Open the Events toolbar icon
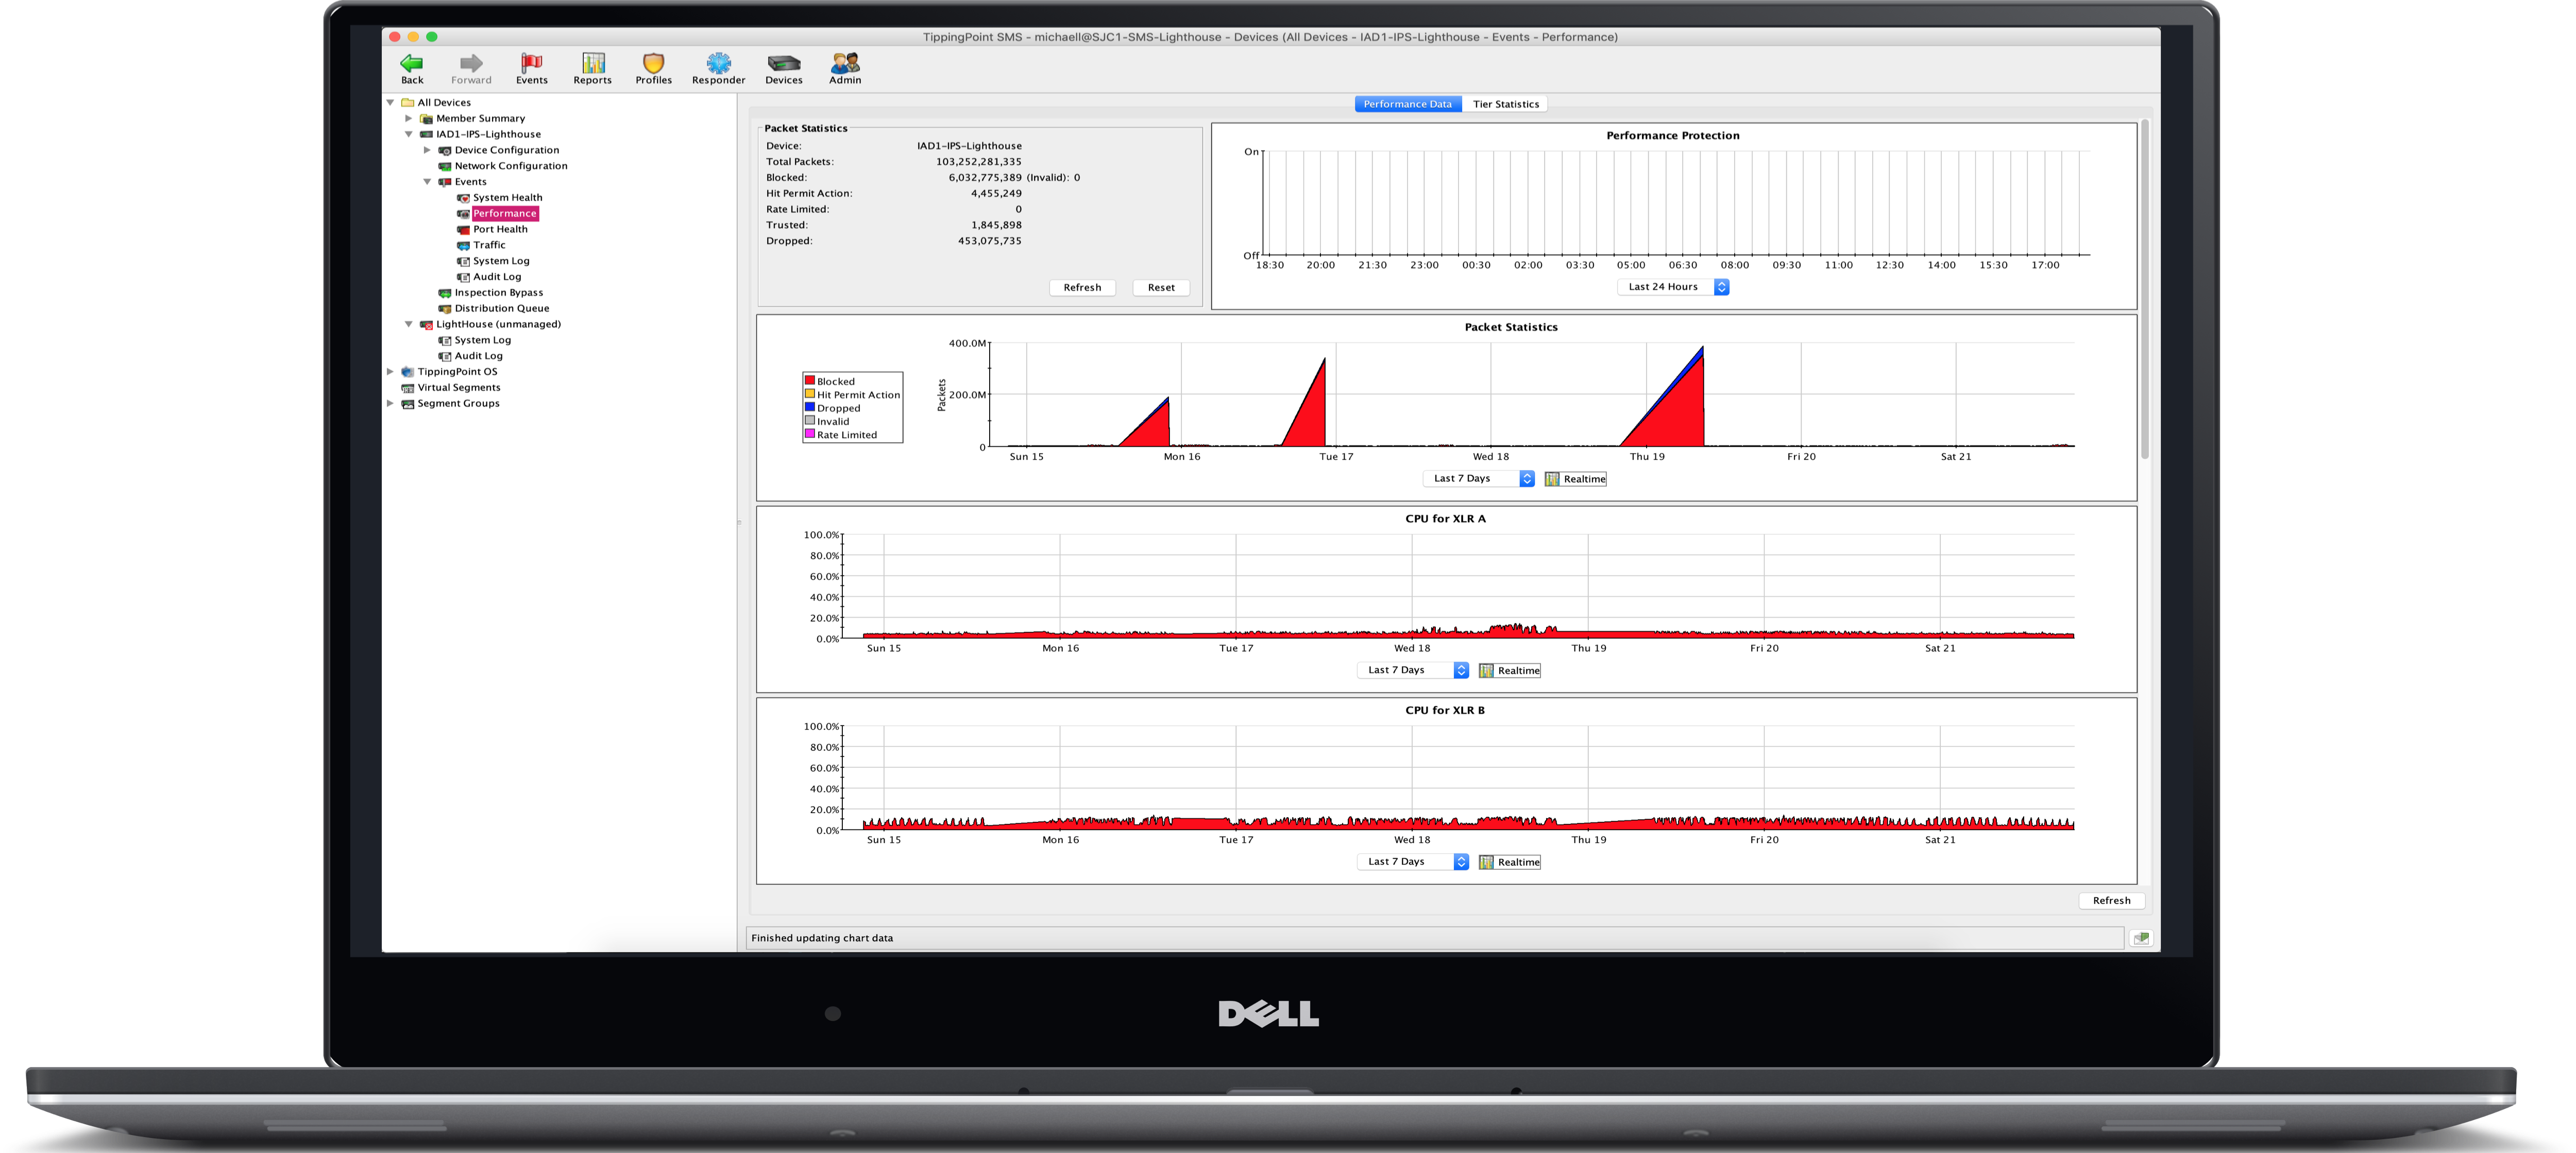The image size is (2576, 1153). click(531, 63)
